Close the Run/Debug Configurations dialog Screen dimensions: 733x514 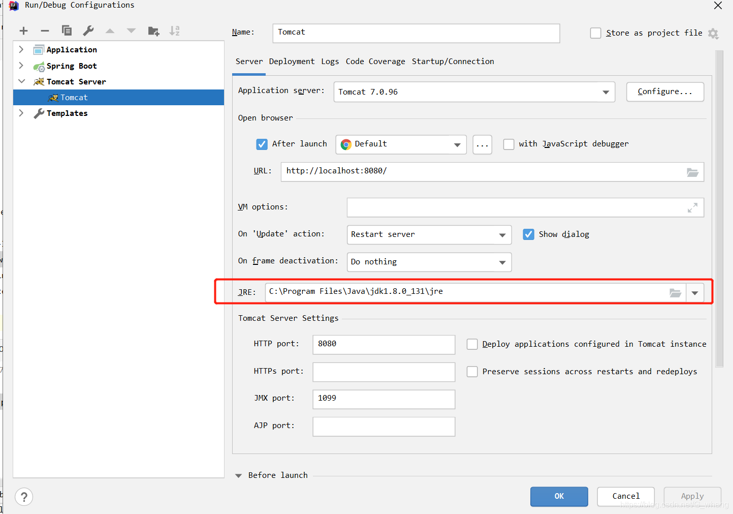(x=718, y=6)
